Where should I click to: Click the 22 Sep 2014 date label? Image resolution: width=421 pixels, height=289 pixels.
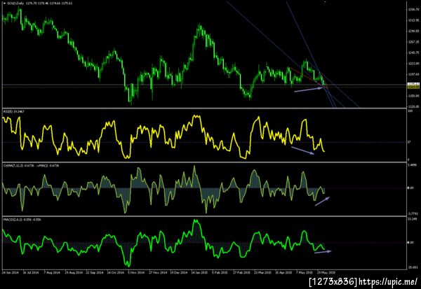tap(95, 273)
